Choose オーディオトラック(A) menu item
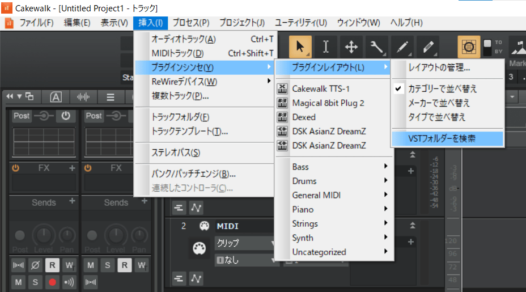 click(x=204, y=39)
